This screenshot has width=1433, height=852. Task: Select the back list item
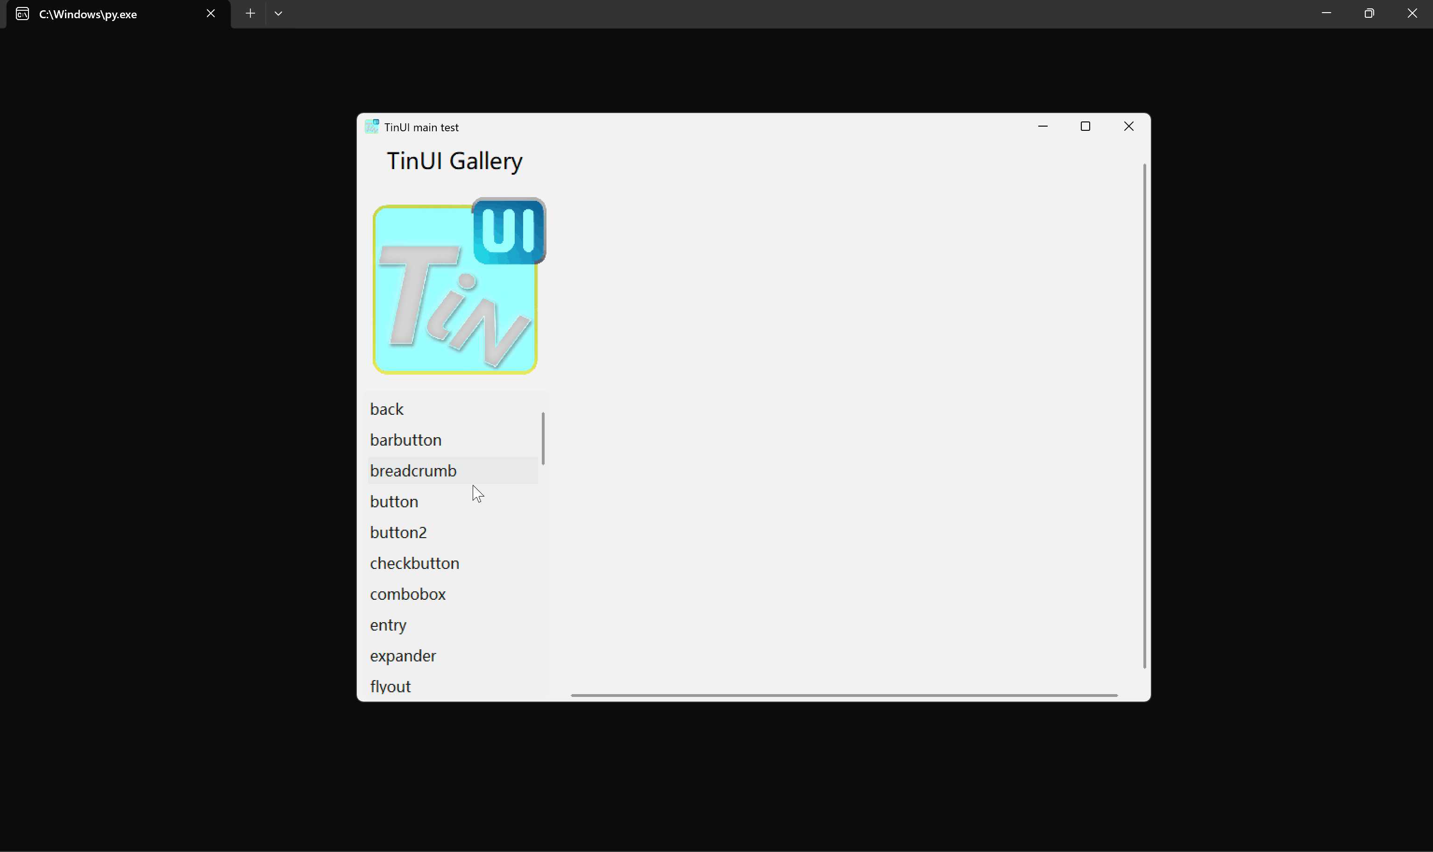[x=387, y=409]
